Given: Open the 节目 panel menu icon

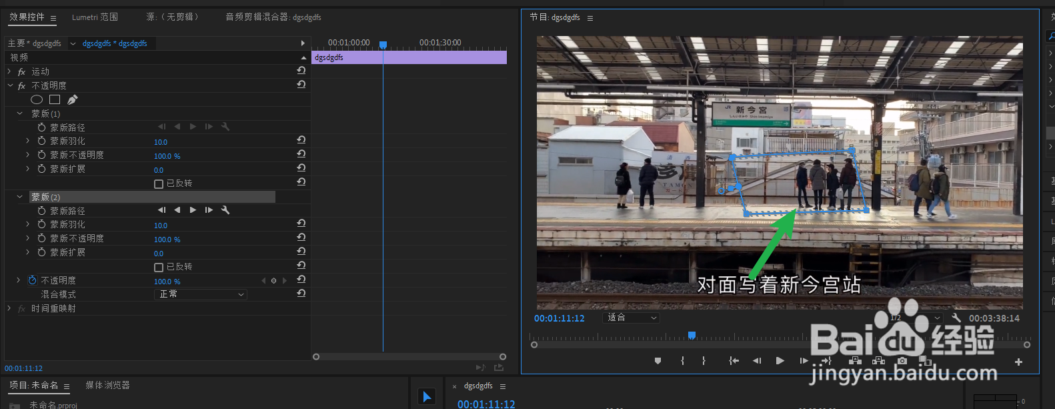Looking at the screenshot, I should click(x=590, y=18).
